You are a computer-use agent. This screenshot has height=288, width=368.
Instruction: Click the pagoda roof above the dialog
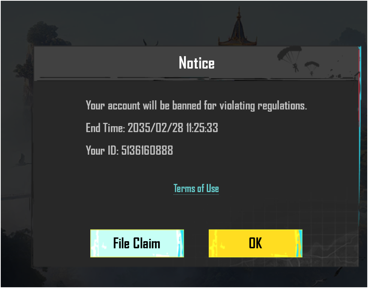point(238,28)
